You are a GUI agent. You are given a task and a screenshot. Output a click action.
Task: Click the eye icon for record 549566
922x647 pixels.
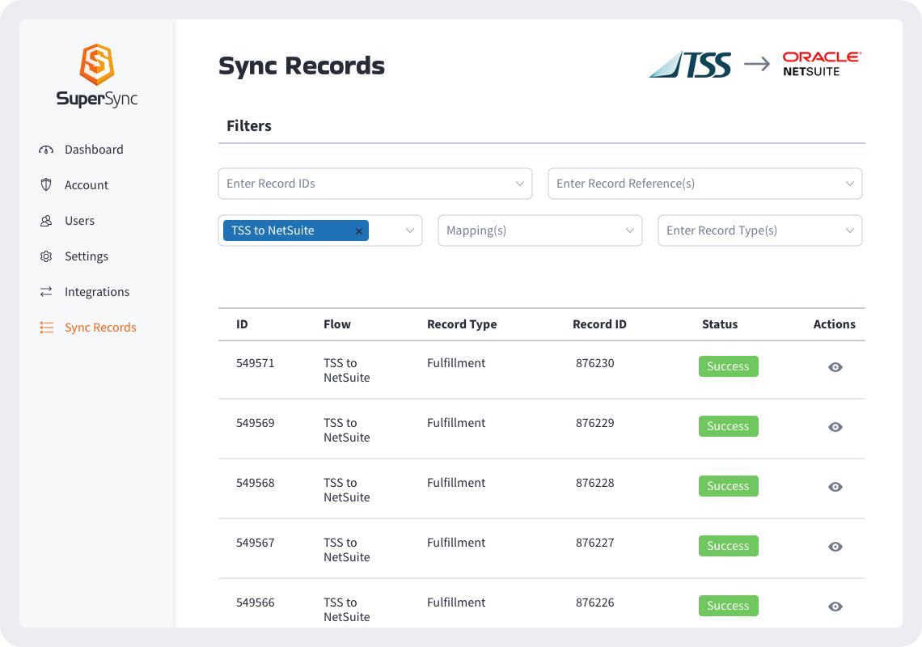[835, 606]
